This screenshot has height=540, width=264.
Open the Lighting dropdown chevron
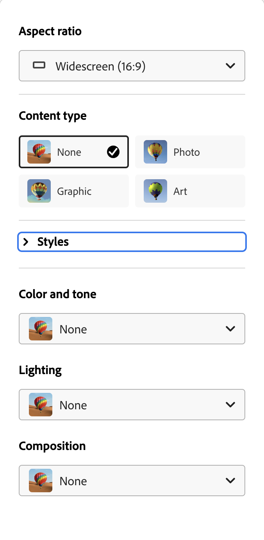(x=230, y=405)
